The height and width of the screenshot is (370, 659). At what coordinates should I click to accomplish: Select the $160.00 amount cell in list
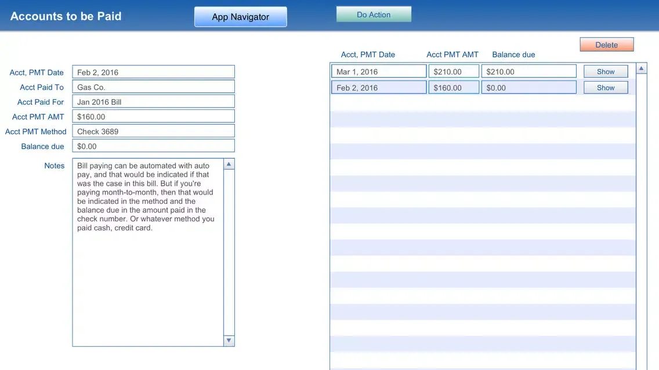coord(454,88)
